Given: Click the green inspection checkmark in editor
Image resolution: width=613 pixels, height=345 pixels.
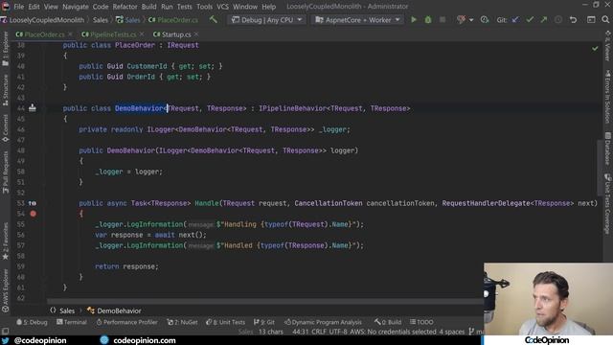Looking at the screenshot, I should coord(595,49).
